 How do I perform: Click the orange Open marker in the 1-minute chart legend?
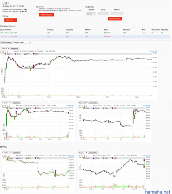[x=5, y=54]
